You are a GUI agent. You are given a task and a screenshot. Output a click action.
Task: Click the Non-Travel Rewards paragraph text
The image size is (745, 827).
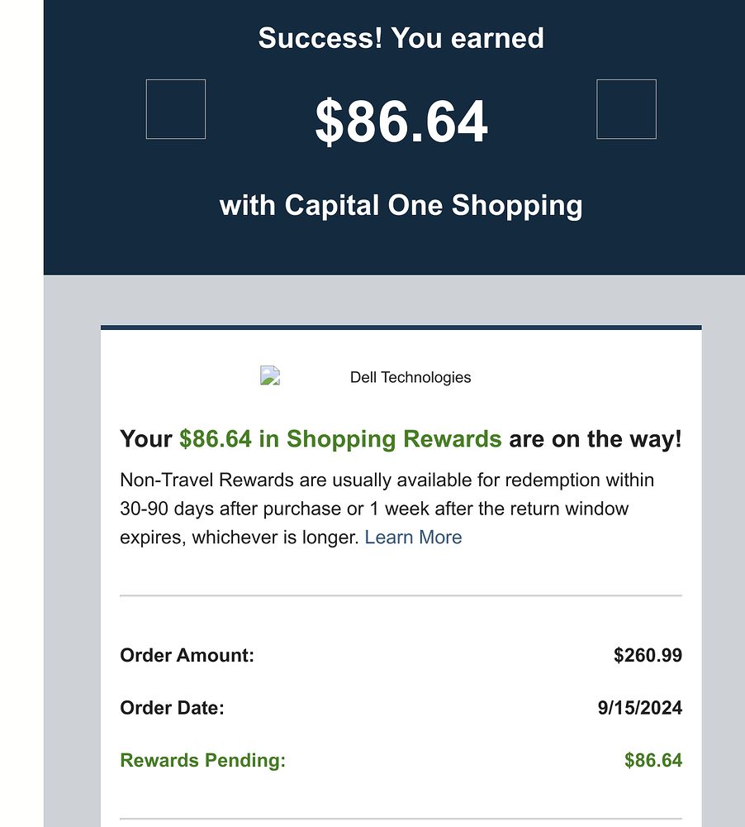click(387, 480)
